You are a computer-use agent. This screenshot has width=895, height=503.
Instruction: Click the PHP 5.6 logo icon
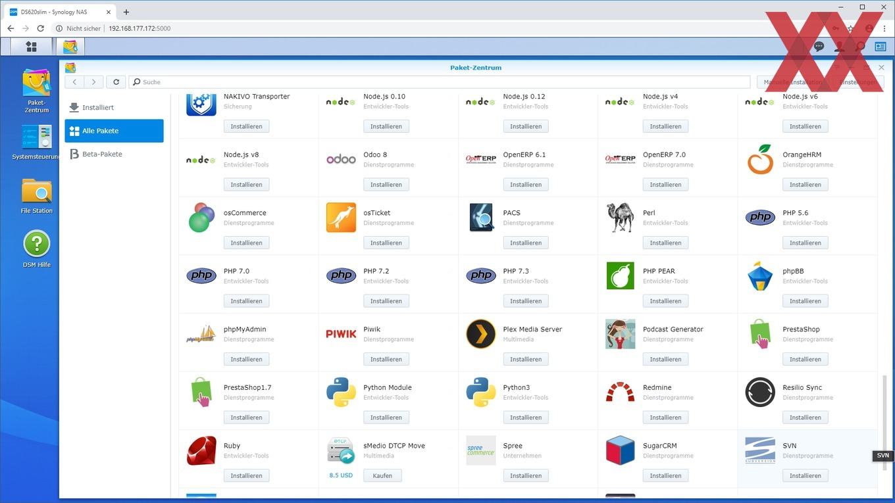pyautogui.click(x=760, y=218)
